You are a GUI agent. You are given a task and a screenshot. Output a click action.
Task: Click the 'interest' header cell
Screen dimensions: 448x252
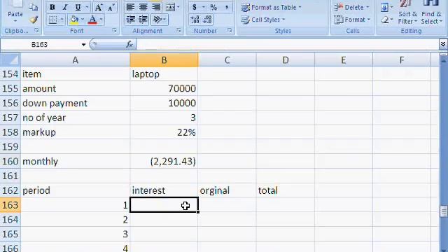(x=164, y=190)
